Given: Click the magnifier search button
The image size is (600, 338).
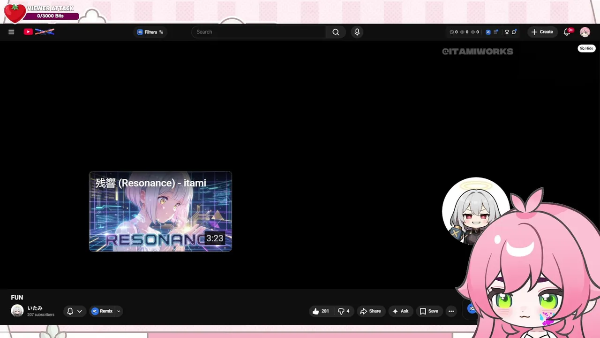Looking at the screenshot, I should pyautogui.click(x=336, y=32).
